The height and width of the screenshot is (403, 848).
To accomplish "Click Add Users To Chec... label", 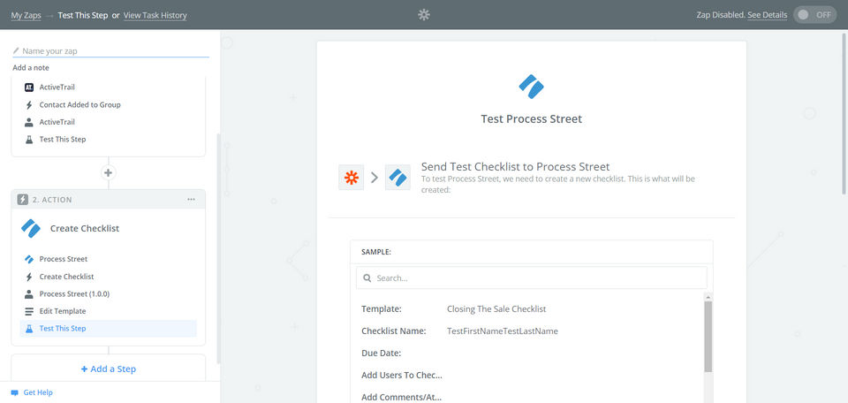I will (x=402, y=376).
